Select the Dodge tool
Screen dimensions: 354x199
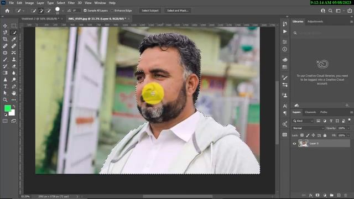coord(14,80)
